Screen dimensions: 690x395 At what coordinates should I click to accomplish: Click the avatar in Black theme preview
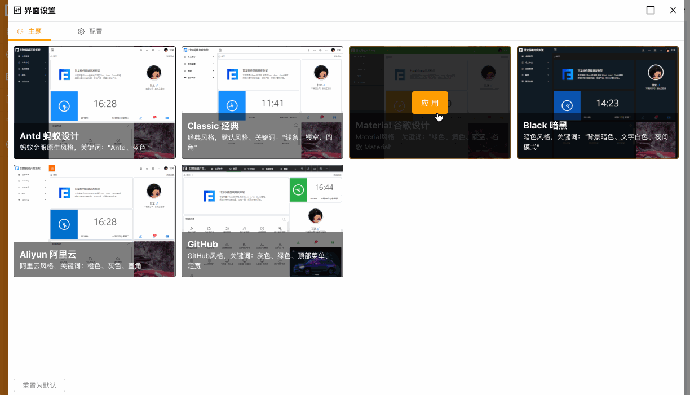(656, 72)
